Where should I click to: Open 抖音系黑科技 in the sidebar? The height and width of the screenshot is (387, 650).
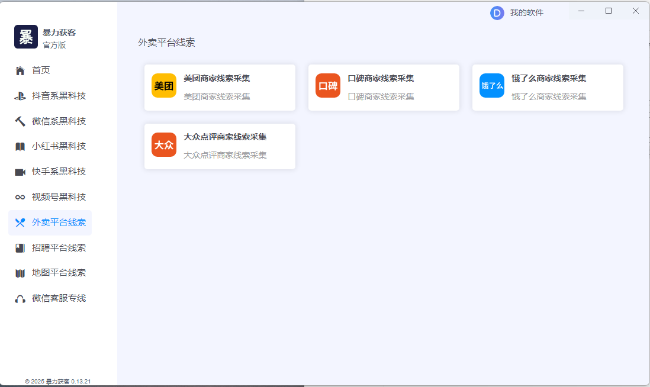pos(59,96)
